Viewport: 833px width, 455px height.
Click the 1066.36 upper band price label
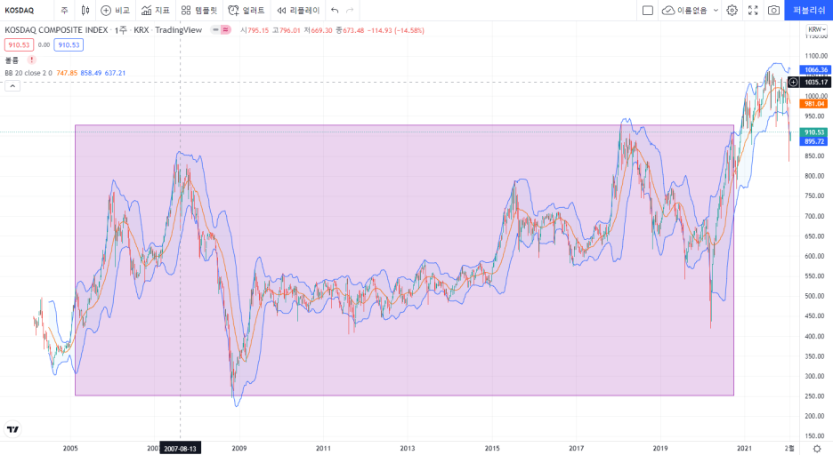(x=815, y=70)
